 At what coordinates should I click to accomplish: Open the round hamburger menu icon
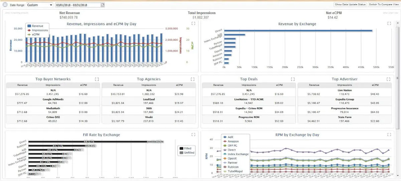[5, 5]
